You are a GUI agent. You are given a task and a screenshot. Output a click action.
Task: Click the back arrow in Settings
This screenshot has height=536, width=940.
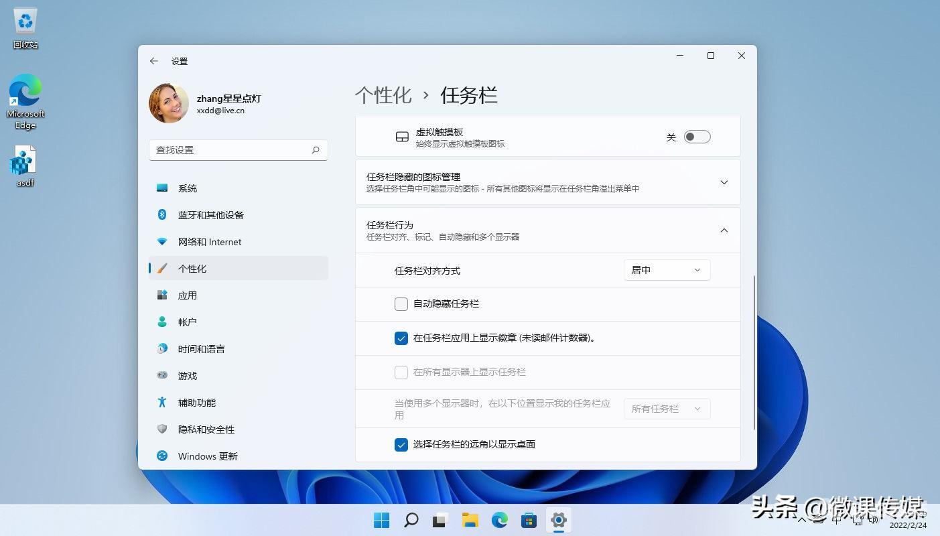[154, 61]
